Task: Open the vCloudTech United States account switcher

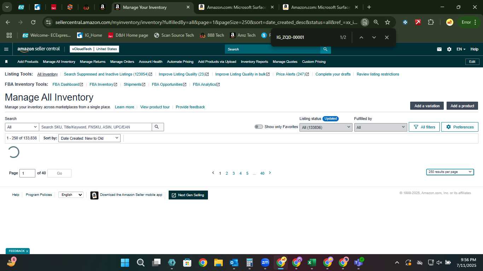Action: (x=94, y=49)
